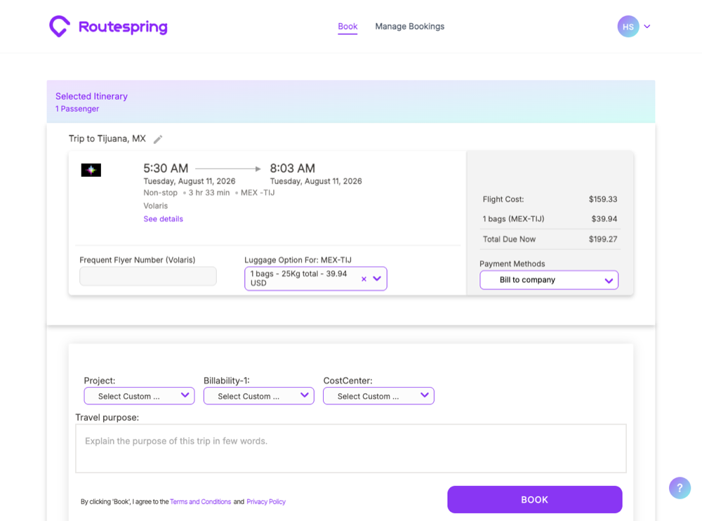Click the 1 Passenger label
Screen dimensions: 702x521
(77, 109)
